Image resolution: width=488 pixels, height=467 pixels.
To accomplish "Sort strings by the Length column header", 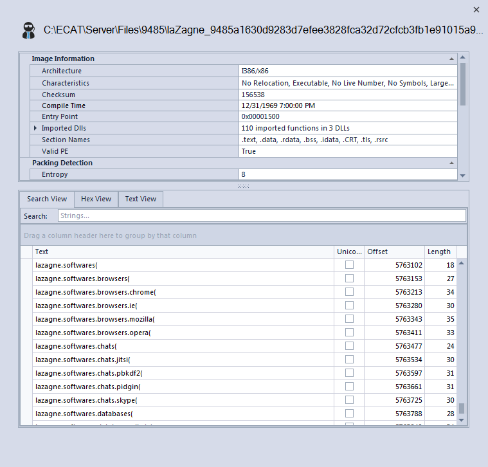I will [x=440, y=252].
